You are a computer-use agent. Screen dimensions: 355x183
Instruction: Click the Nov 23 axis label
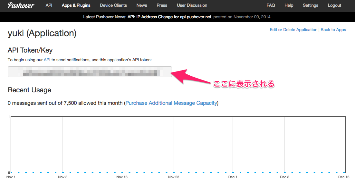pos(174,177)
